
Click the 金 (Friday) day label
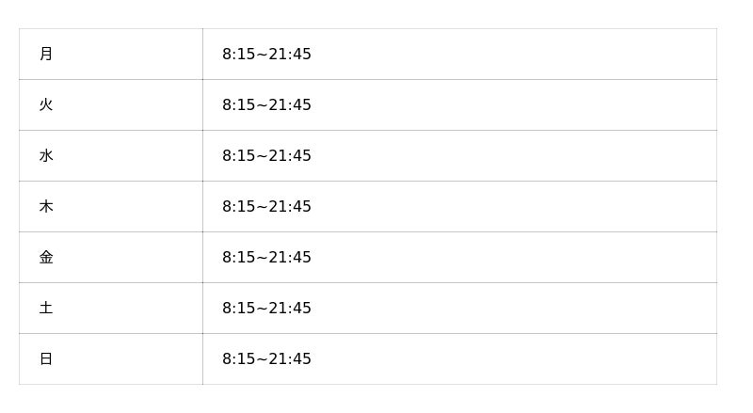coord(46,258)
